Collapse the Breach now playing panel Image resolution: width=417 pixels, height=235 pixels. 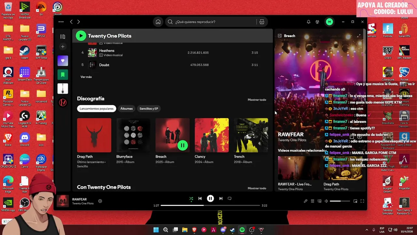(x=280, y=36)
